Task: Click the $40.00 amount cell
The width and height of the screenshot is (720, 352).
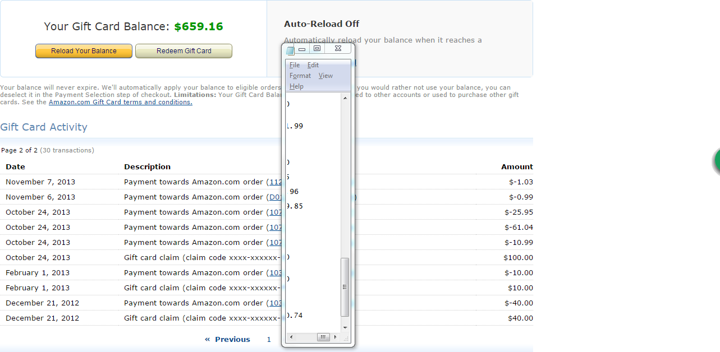Action: (521, 318)
